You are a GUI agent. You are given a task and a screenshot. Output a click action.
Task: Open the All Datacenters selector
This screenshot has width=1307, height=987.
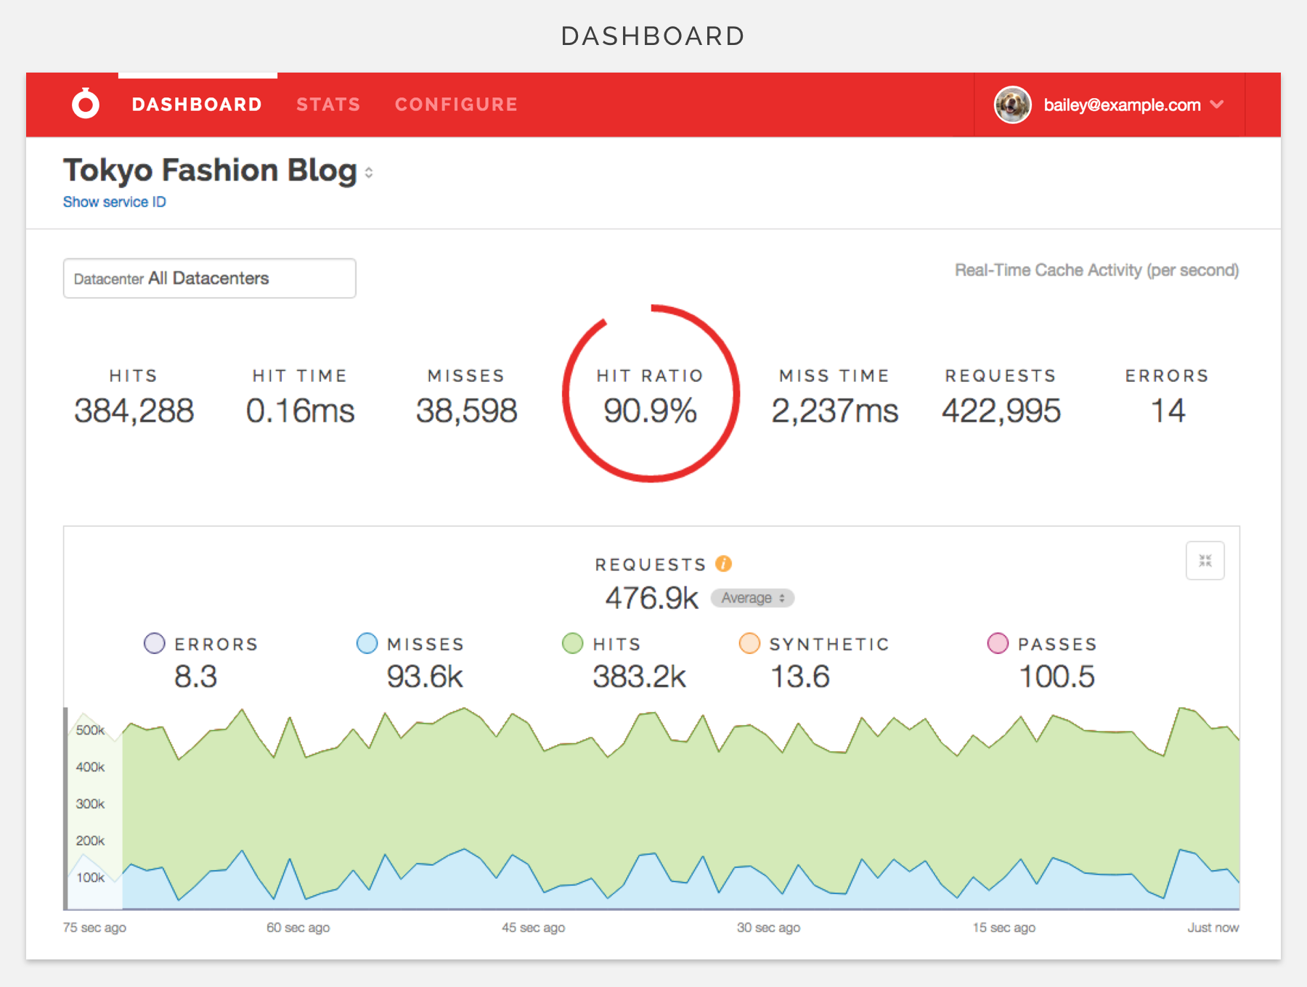click(209, 279)
